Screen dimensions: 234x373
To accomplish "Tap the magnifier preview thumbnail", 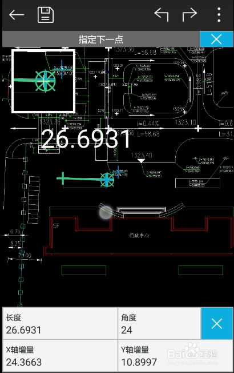I will (x=43, y=81).
